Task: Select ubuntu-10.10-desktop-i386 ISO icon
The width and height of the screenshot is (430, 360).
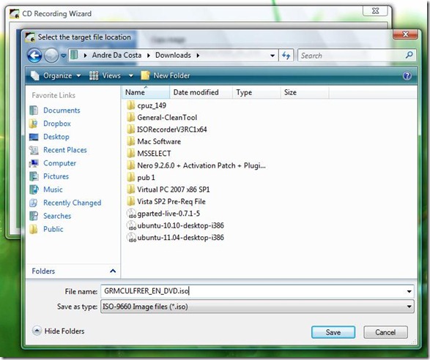Action: click(131, 225)
